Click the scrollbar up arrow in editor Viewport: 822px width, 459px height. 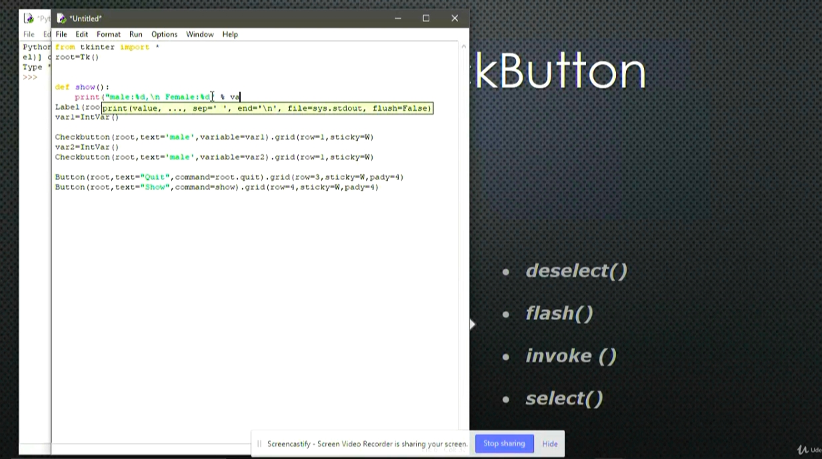point(464,47)
